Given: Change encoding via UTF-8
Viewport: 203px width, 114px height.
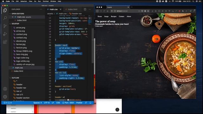Looking at the screenshot, I should pos(47,103).
